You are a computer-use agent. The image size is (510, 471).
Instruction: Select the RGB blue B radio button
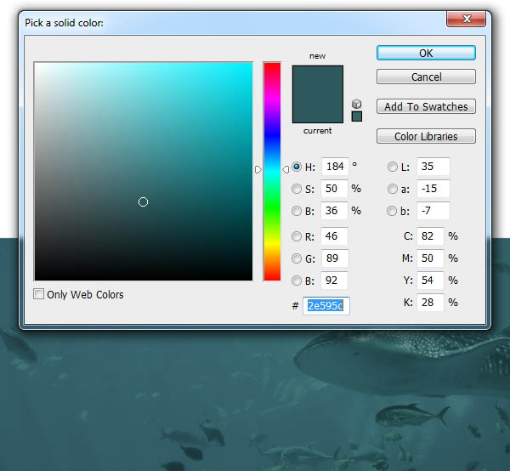tap(297, 281)
